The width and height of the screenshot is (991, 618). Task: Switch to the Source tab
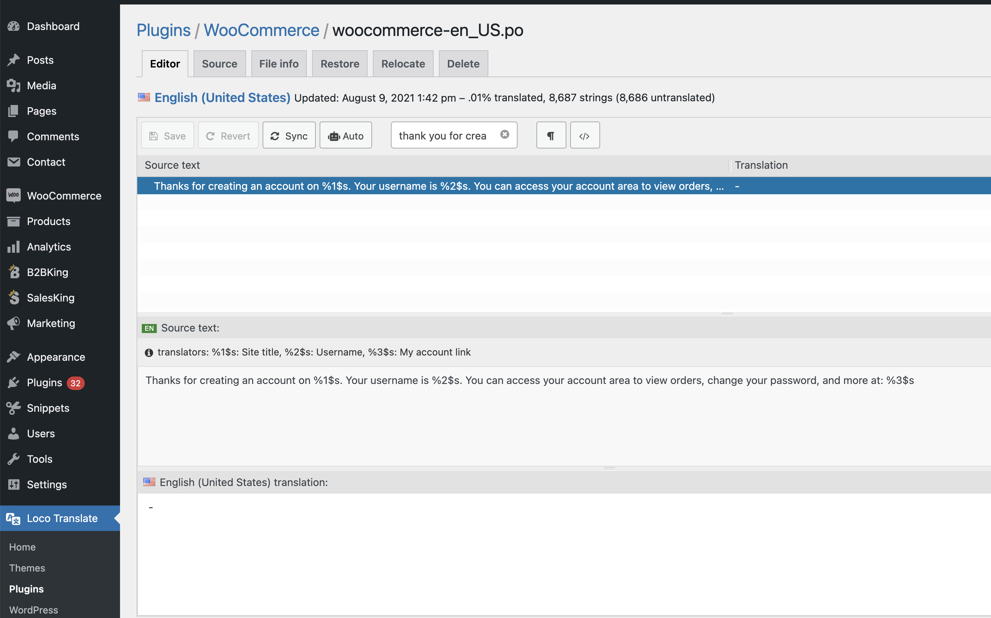pos(219,64)
